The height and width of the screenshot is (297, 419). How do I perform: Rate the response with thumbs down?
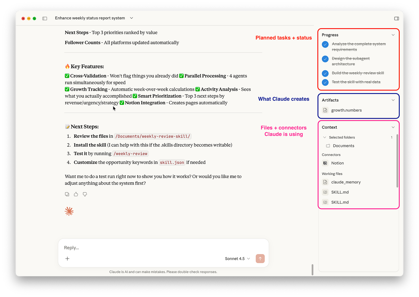(85, 194)
